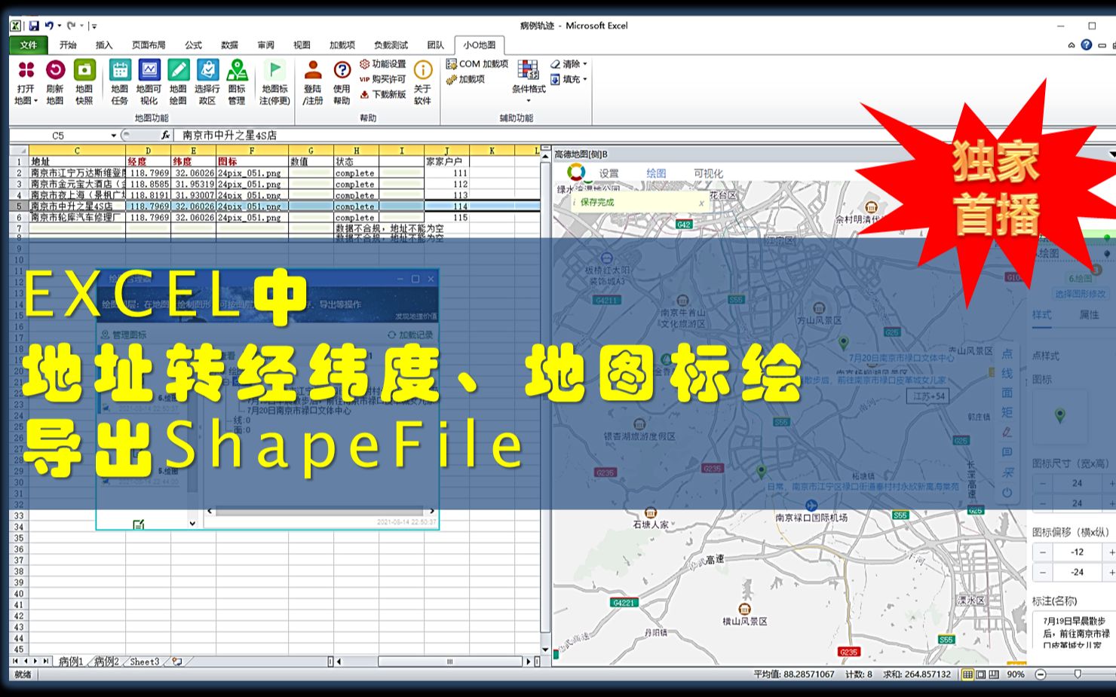Screen dimensions: 1116x697
Task: Insert new worksheet tab icon
Action: tap(176, 662)
